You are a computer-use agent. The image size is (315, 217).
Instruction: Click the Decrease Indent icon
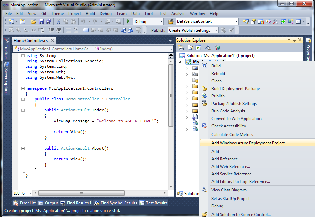51,30
